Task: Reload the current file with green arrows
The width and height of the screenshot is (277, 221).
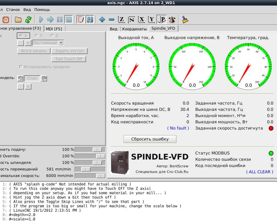Action: (28, 19)
